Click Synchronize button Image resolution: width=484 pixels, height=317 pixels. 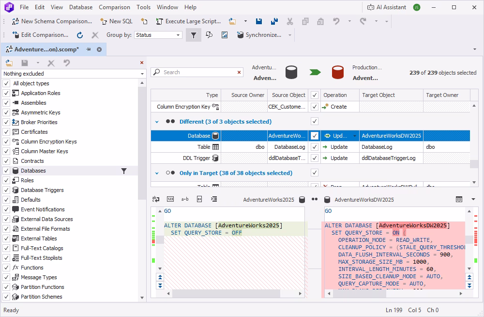pyautogui.click(x=259, y=35)
